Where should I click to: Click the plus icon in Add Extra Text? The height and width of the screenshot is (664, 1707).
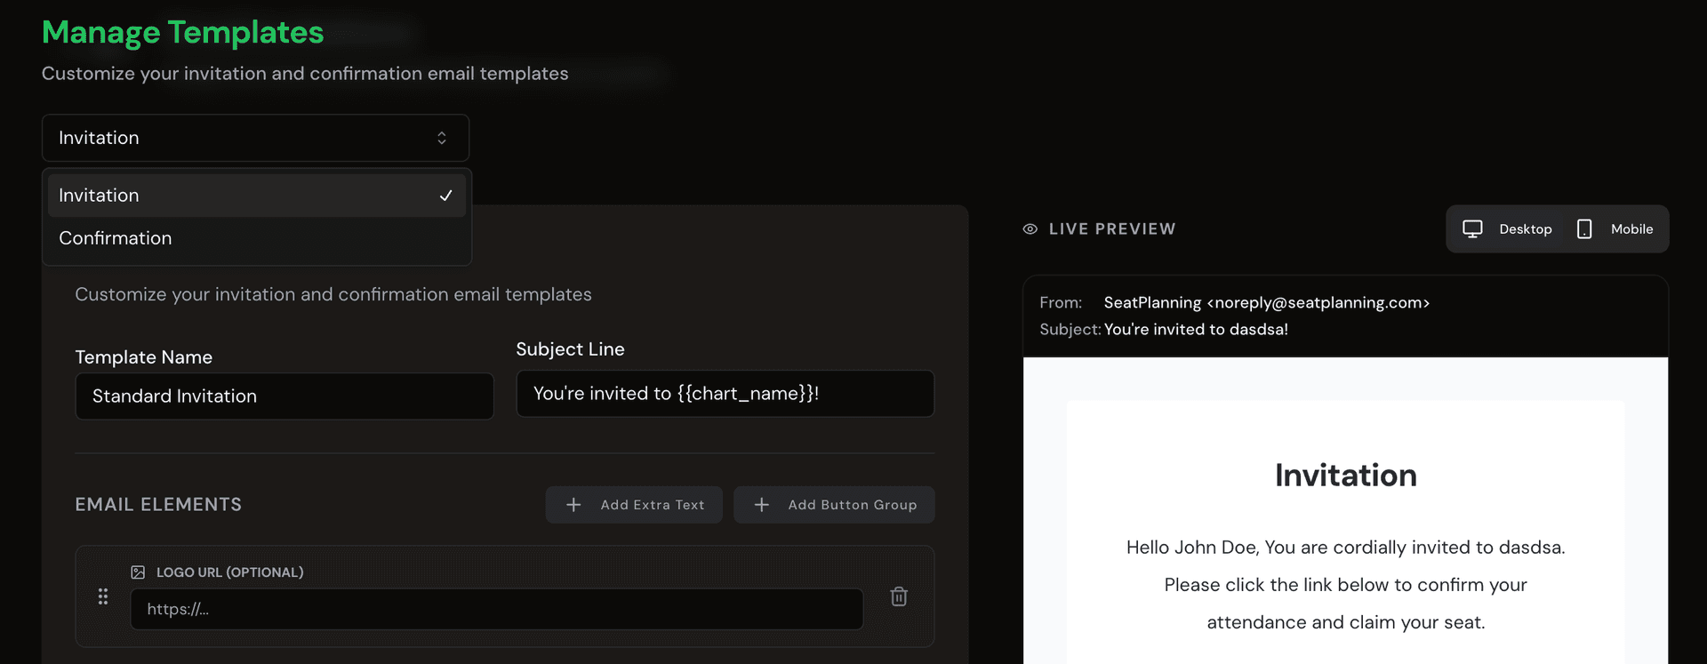pyautogui.click(x=574, y=505)
